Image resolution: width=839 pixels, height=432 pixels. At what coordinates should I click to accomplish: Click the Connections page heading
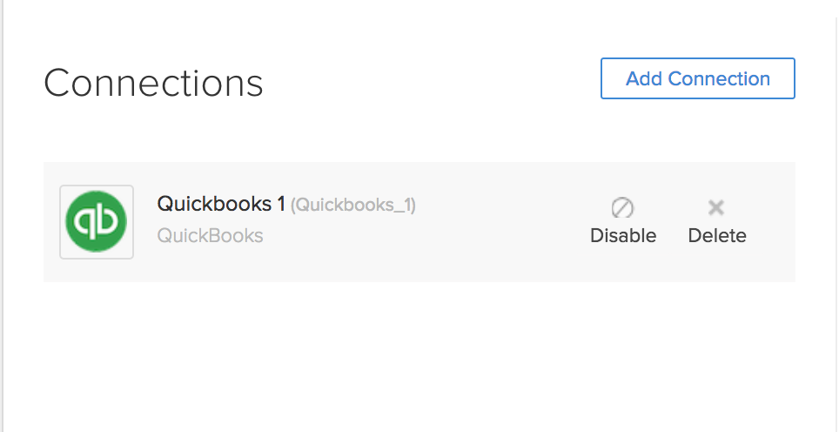pyautogui.click(x=153, y=84)
